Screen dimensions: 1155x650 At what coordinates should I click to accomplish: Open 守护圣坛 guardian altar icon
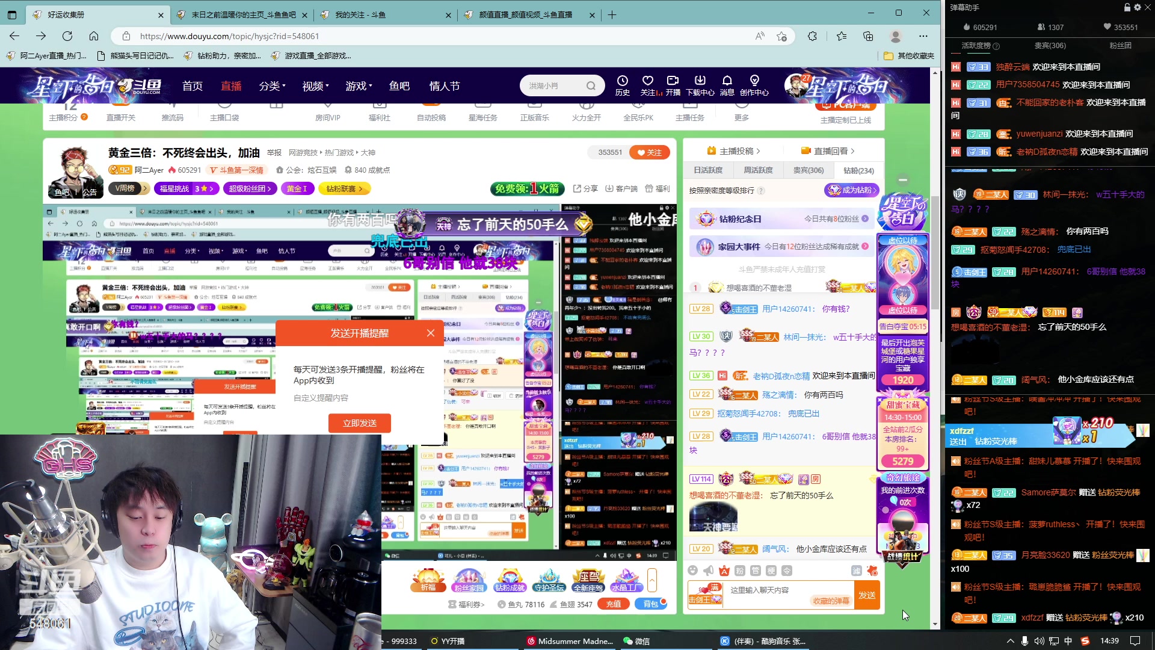point(549,580)
